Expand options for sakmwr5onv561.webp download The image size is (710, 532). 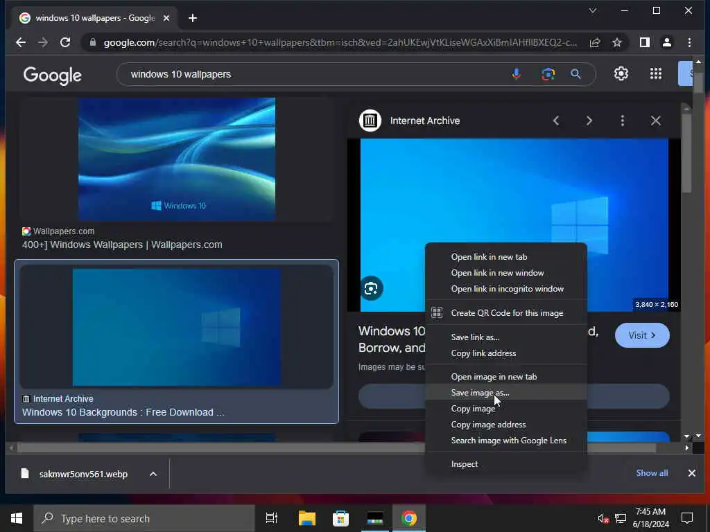click(x=153, y=474)
